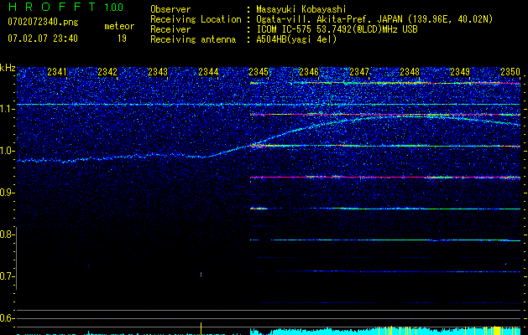Click the Observer field label

170,9
